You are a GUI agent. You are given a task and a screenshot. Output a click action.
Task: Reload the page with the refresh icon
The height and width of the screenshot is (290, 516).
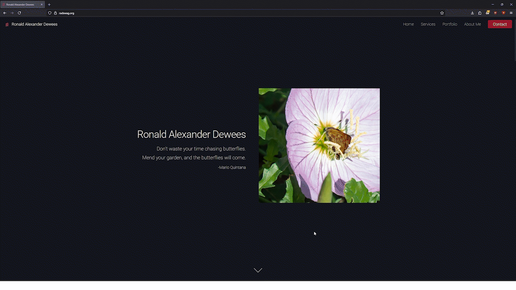(19, 13)
